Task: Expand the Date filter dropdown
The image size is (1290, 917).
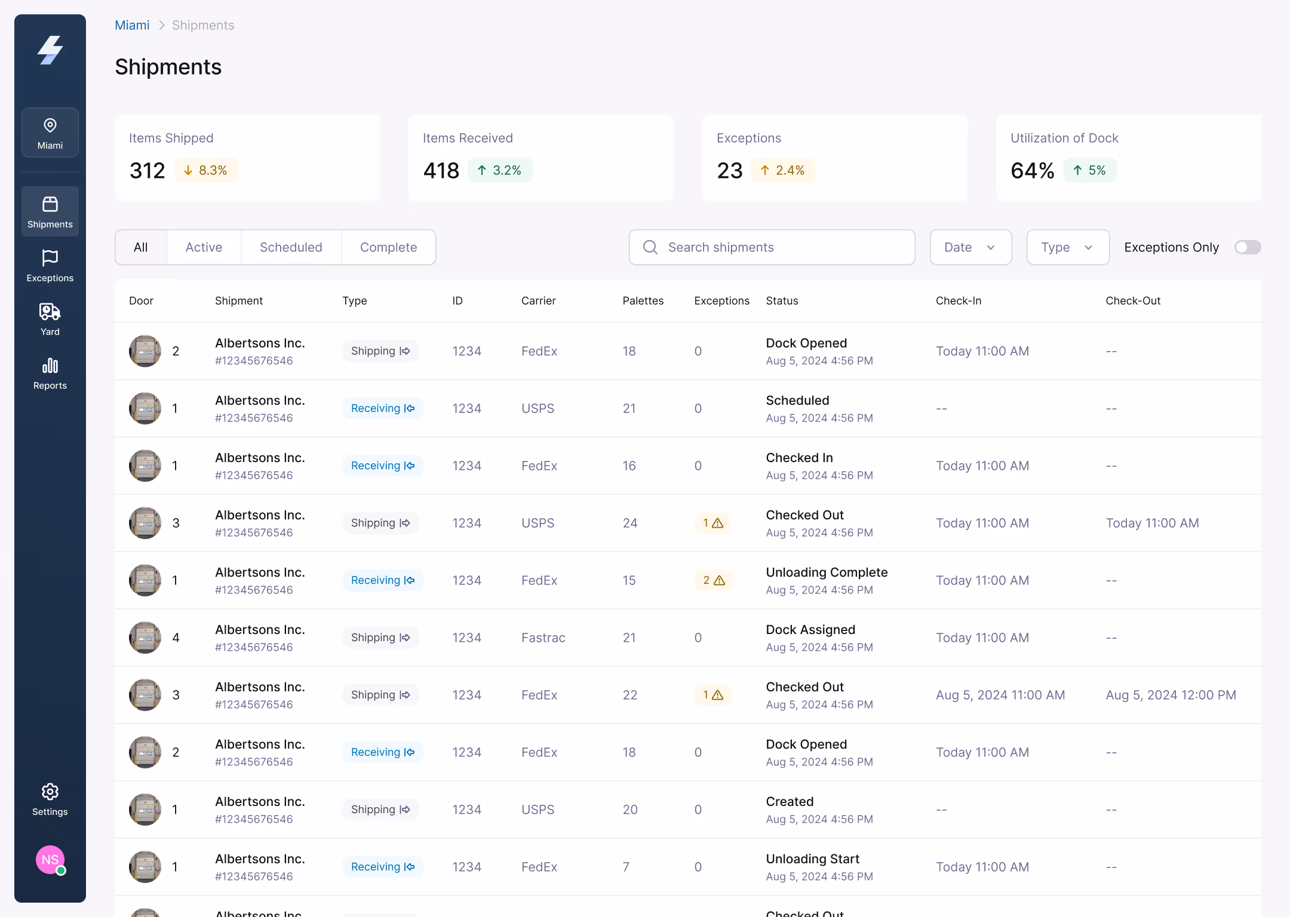Action: 970,247
